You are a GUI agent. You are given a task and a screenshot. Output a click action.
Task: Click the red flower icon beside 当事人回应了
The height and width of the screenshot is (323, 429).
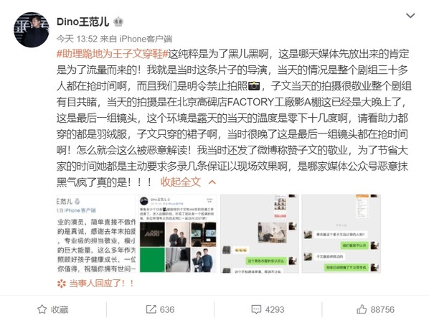(x=62, y=284)
